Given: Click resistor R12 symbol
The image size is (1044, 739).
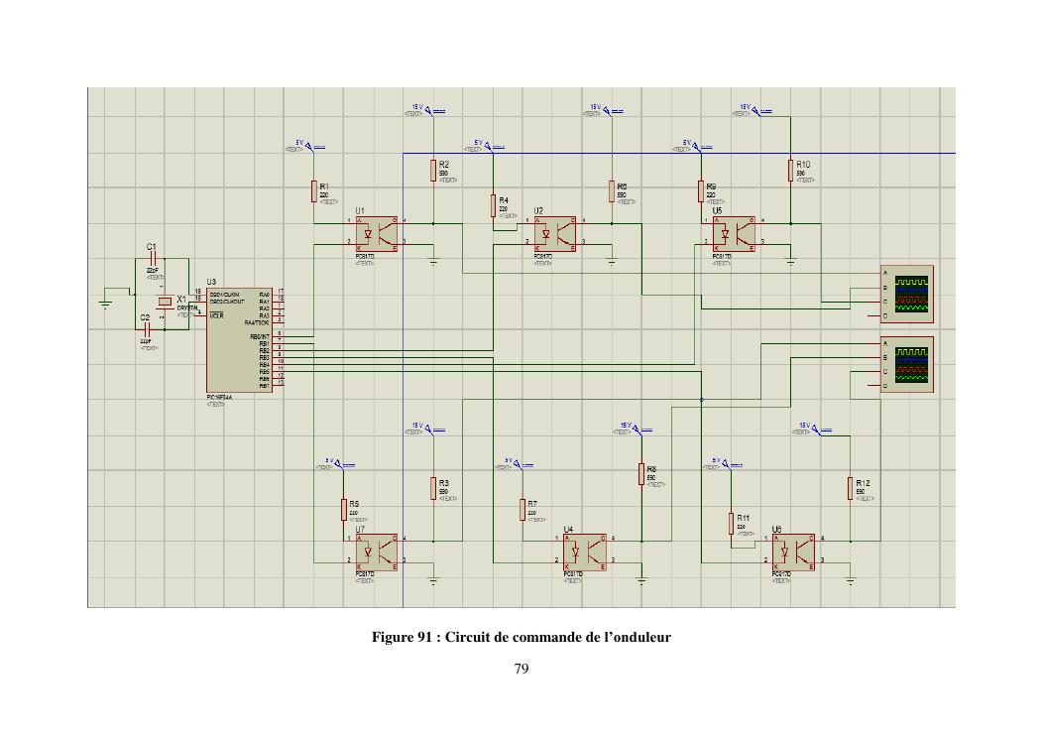Looking at the screenshot, I should tap(850, 487).
